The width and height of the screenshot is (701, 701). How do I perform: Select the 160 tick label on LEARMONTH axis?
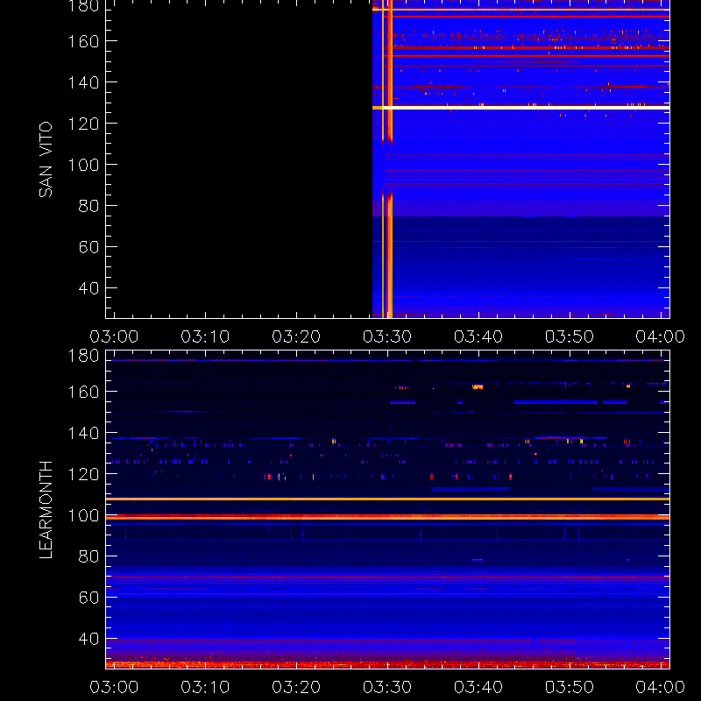[x=83, y=392]
